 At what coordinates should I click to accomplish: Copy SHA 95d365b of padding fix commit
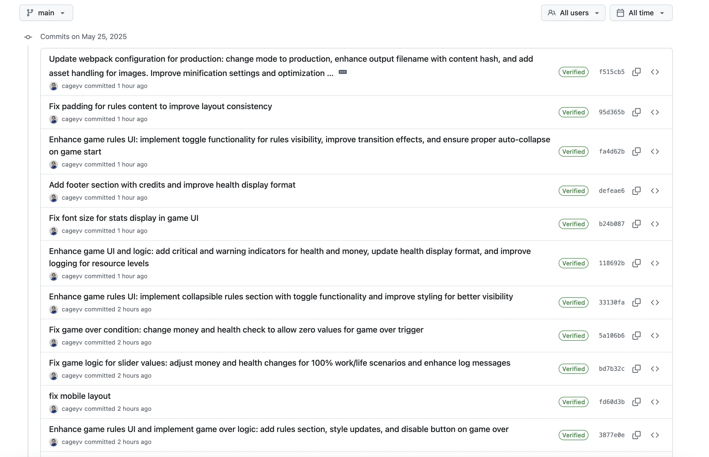click(637, 112)
